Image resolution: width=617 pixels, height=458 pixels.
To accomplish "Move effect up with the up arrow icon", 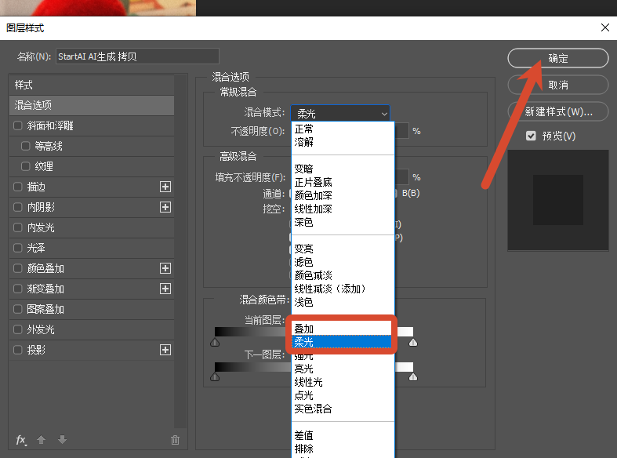I will [42, 439].
